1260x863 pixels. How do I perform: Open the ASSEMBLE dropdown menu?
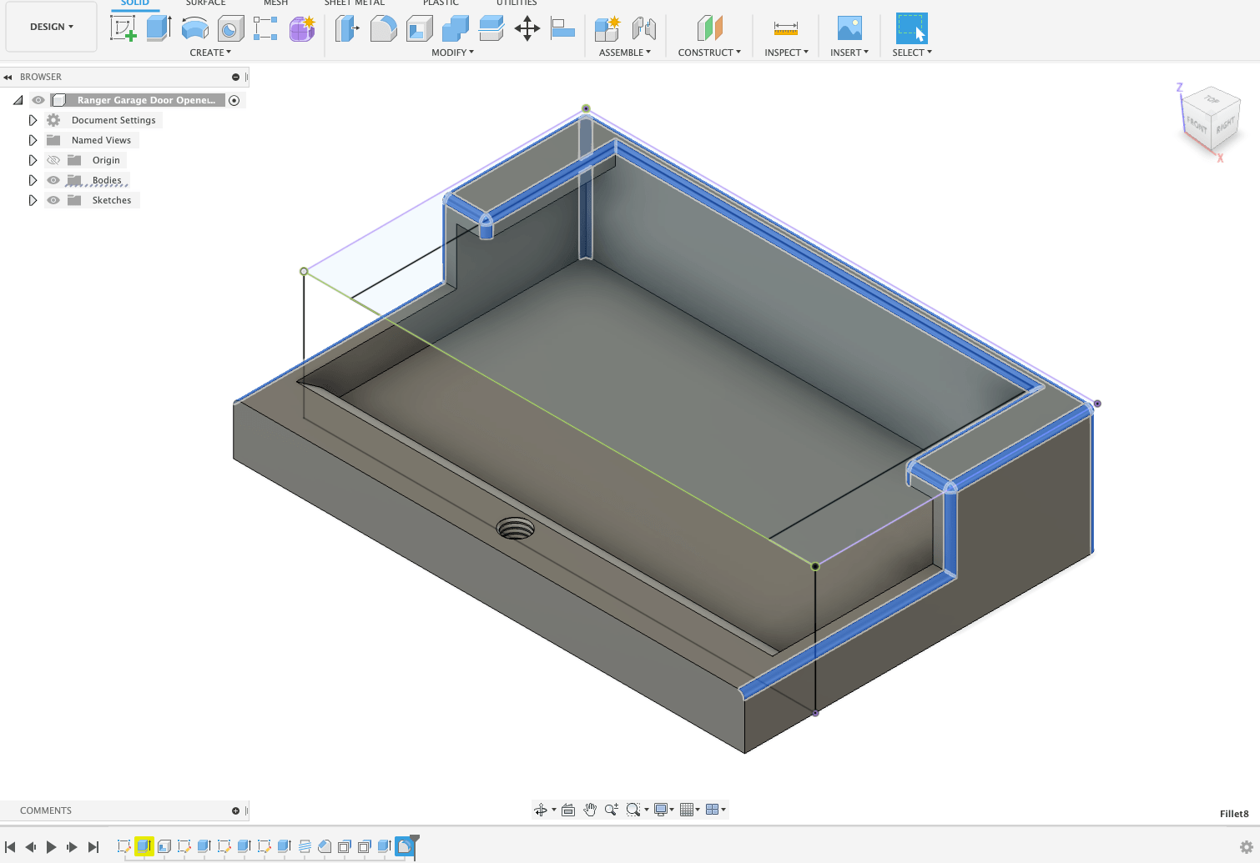tap(625, 53)
